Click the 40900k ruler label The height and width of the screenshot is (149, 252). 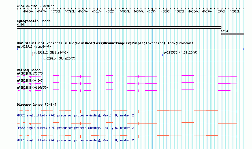coord(221,11)
